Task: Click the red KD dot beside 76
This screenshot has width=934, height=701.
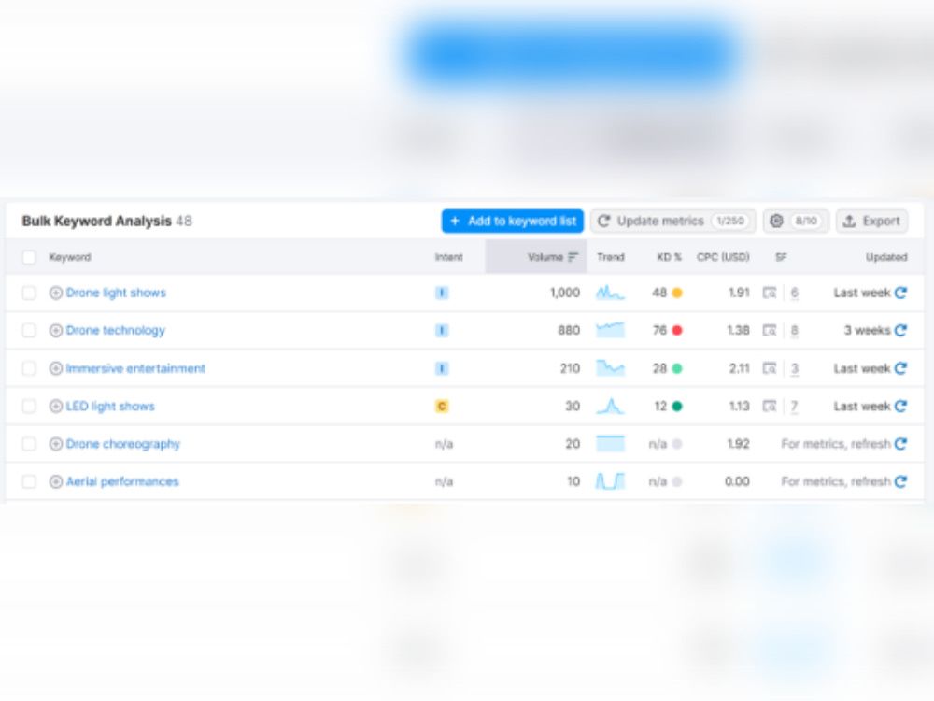Action: [676, 330]
